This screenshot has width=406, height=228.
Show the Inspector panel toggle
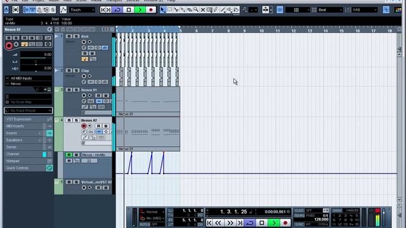tap(26, 10)
